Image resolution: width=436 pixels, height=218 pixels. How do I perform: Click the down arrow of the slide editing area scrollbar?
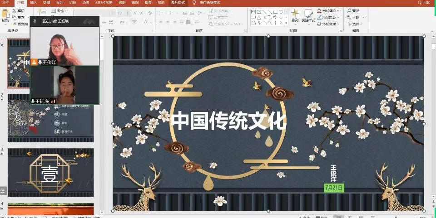click(x=433, y=197)
